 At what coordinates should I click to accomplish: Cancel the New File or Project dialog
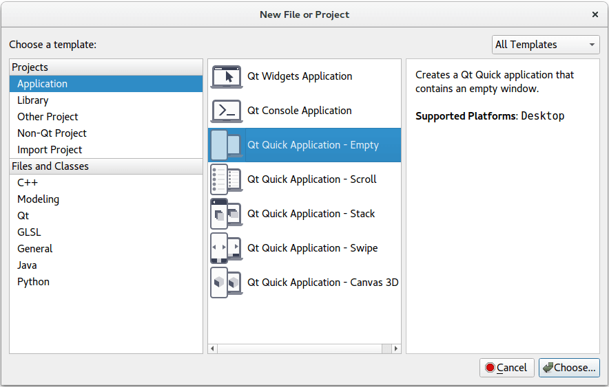(x=506, y=368)
